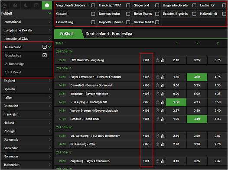Select the three-quarter pie time filter icon
The height and width of the screenshot is (170, 228).
click(x=15, y=5)
